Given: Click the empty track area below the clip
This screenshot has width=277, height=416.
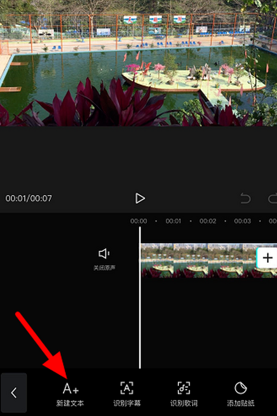Looking at the screenshot, I should [x=209, y=322].
